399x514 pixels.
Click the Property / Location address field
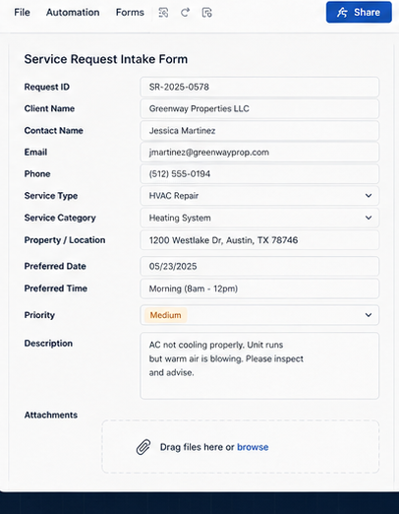coord(259,240)
